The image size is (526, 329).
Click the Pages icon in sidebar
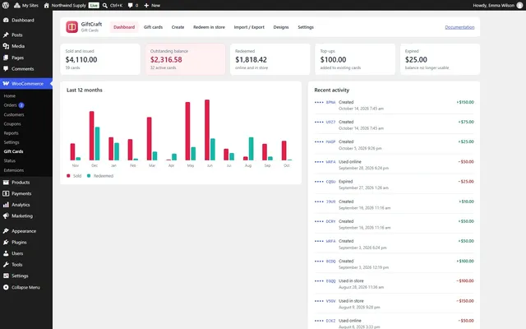(x=6, y=58)
